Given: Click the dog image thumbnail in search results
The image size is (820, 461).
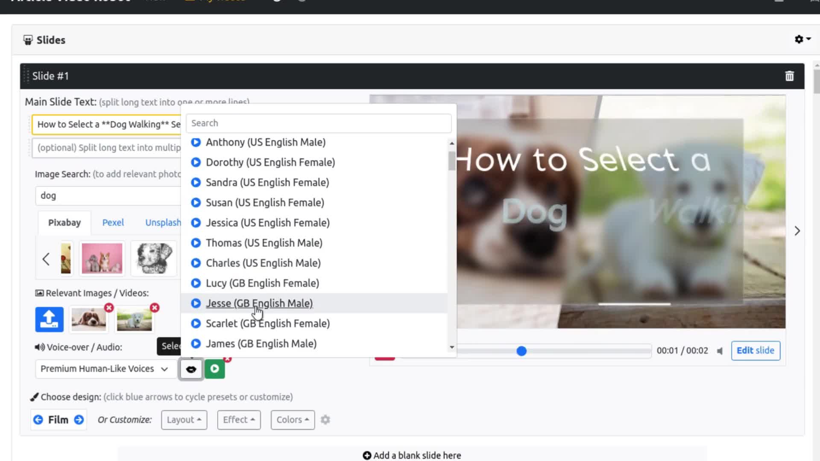Looking at the screenshot, I should point(101,258).
